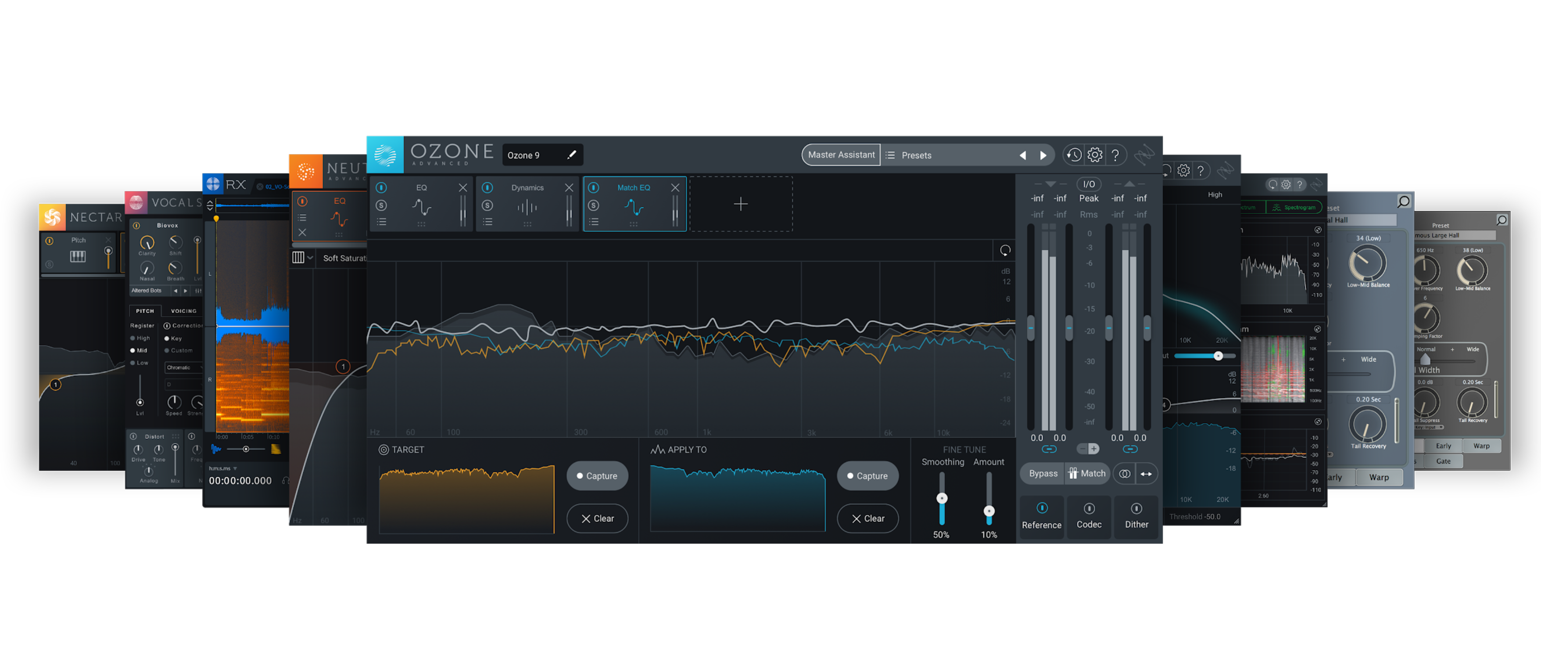Viewport: 1541px width, 662px height.
Task: Select the Early tab in the gray reverb window
Action: coord(1443,446)
